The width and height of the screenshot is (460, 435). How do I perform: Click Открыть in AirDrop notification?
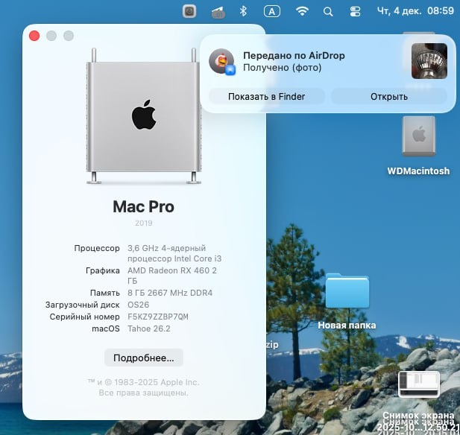click(389, 96)
